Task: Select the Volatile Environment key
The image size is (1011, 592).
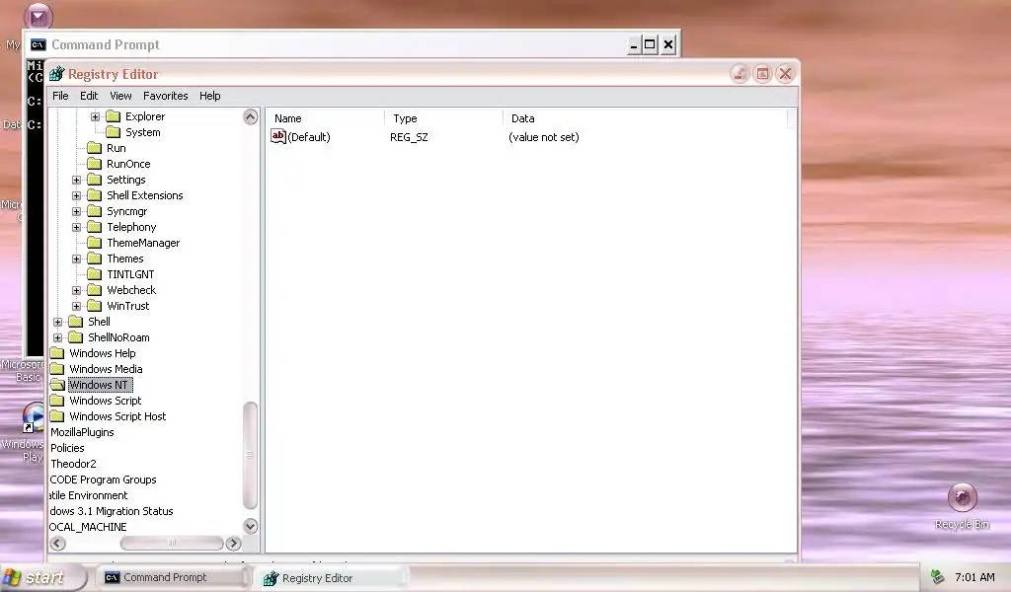Action: (88, 495)
